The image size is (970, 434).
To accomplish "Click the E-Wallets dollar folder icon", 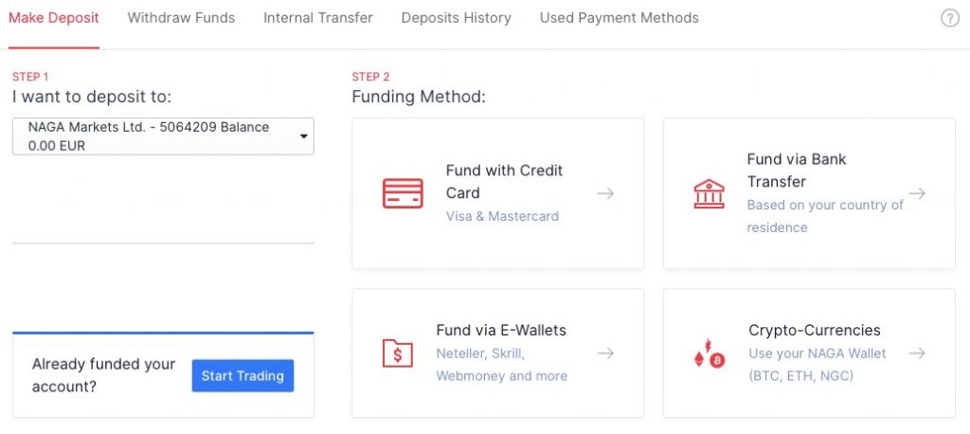I will pyautogui.click(x=397, y=353).
